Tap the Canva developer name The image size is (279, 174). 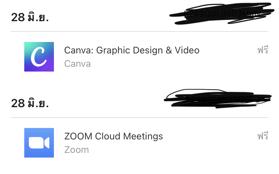click(77, 64)
